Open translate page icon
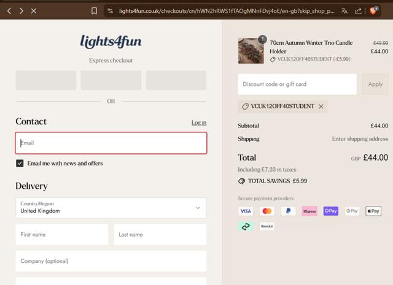 [x=344, y=11]
